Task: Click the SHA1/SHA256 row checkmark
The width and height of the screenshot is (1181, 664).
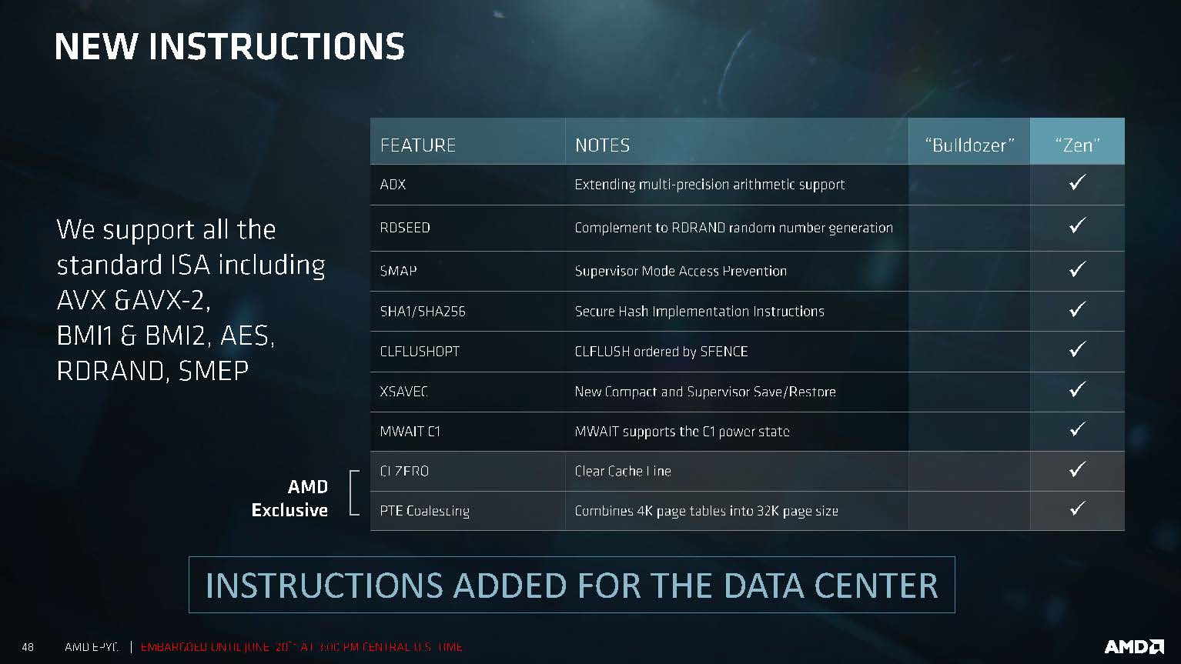Action: (x=1078, y=309)
